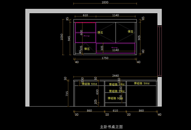Select the 1750 dimension below the wall cabinet

[105, 58]
